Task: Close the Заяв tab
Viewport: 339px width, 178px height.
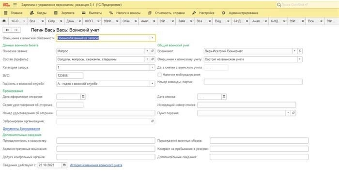Action: 191,21
